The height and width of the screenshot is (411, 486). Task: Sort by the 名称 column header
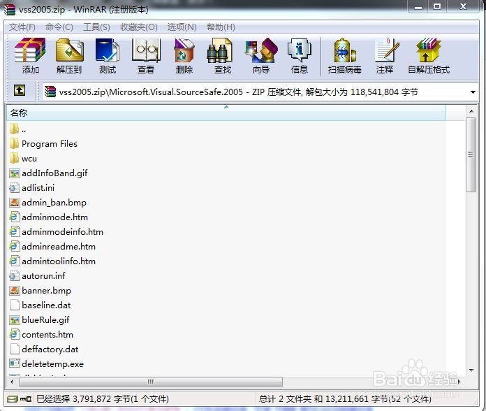pos(226,113)
